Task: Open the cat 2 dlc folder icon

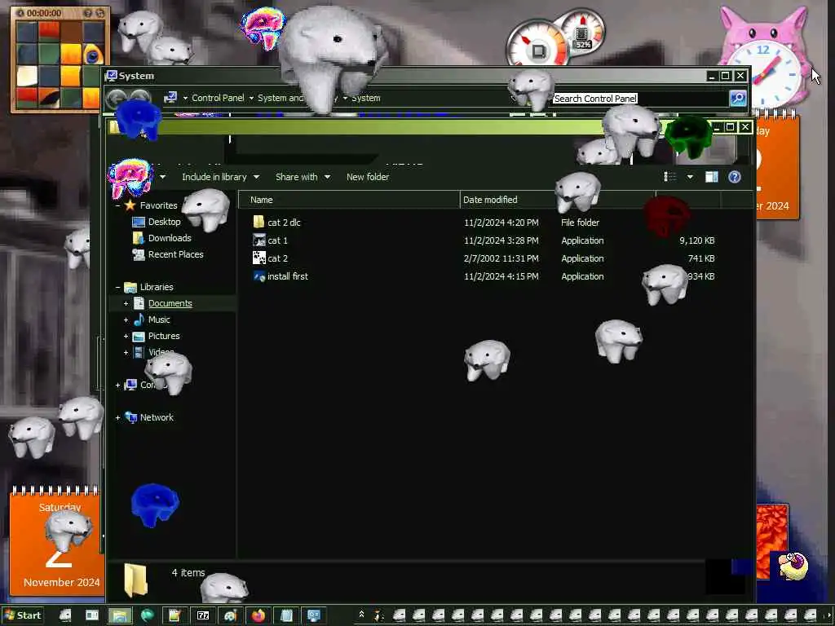Action: 258,223
